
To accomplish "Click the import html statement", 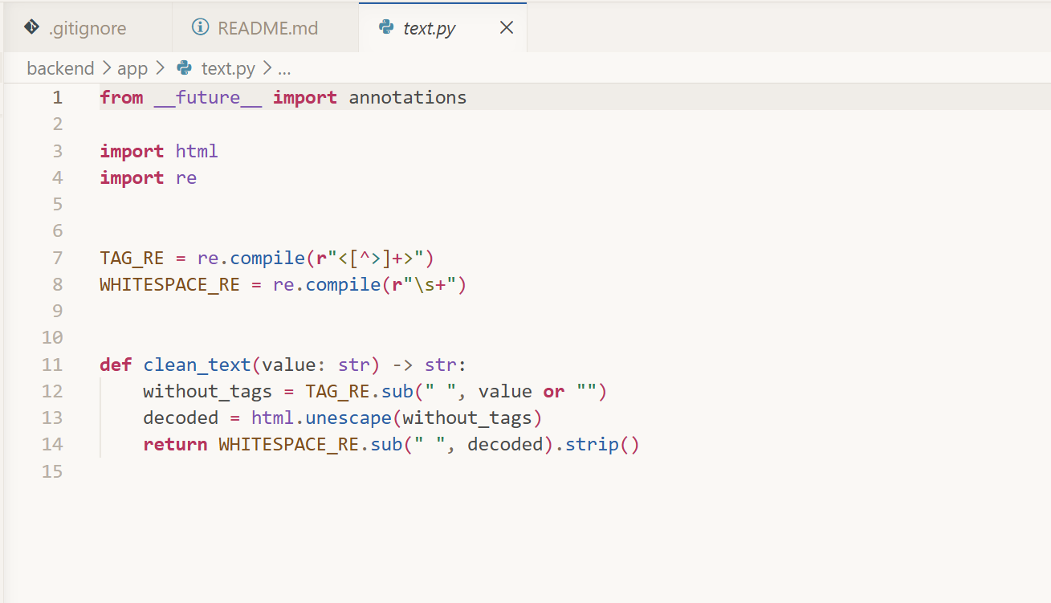I will (159, 151).
